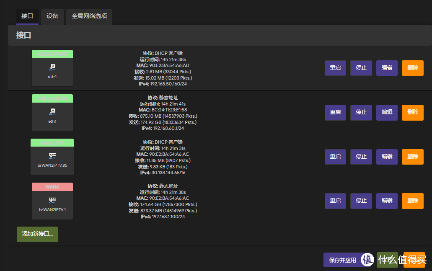Click the red WAN4 interface label
This screenshot has width=432, height=271.
52,187
